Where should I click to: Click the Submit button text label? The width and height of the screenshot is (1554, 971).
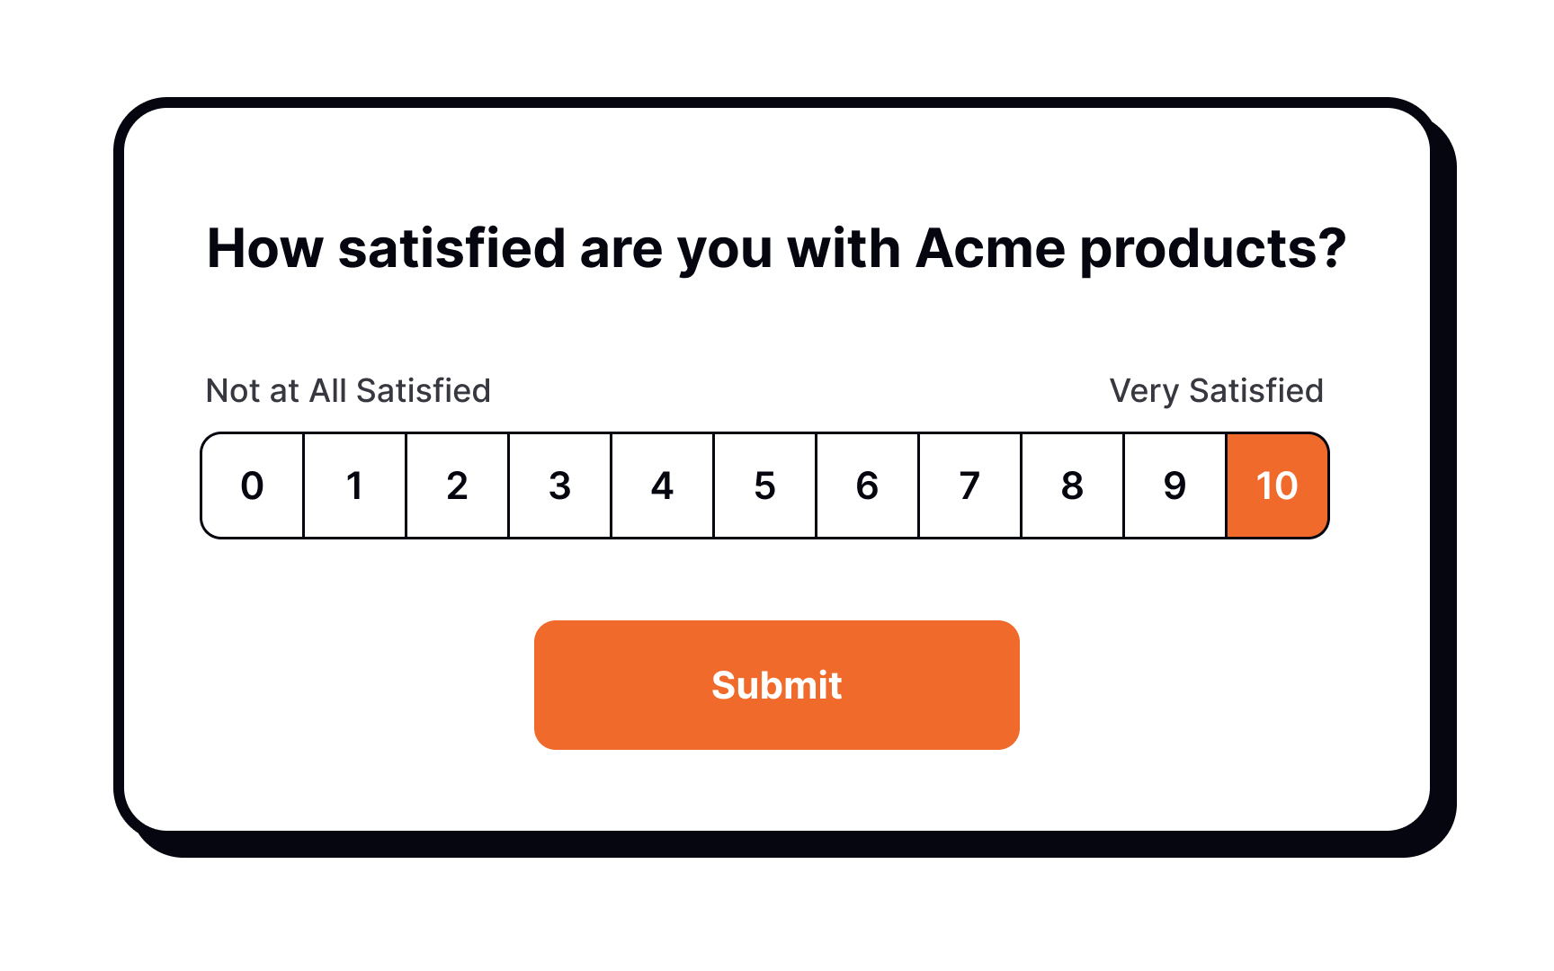[777, 684]
